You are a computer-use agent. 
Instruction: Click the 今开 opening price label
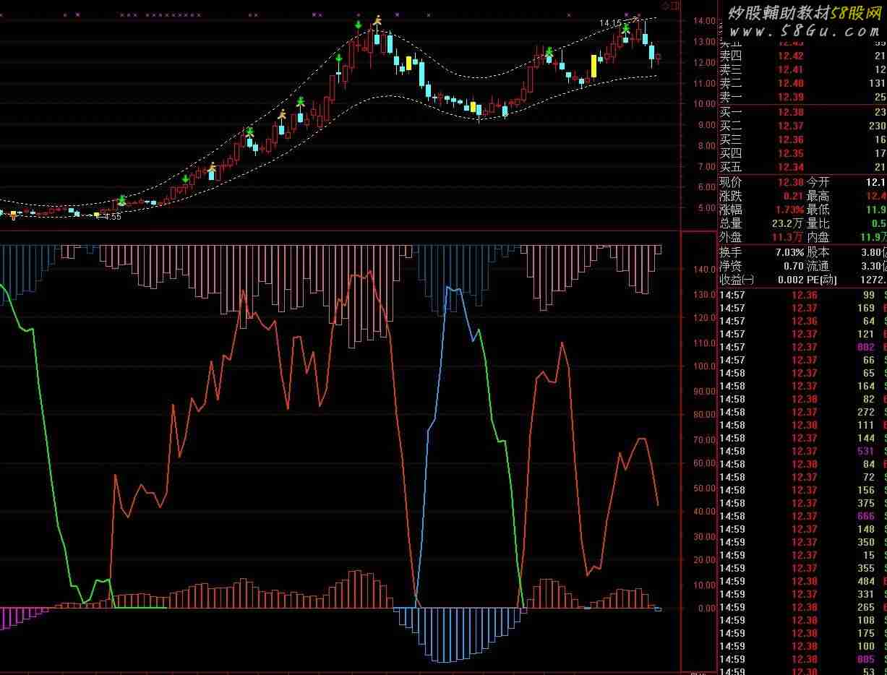[x=818, y=182]
